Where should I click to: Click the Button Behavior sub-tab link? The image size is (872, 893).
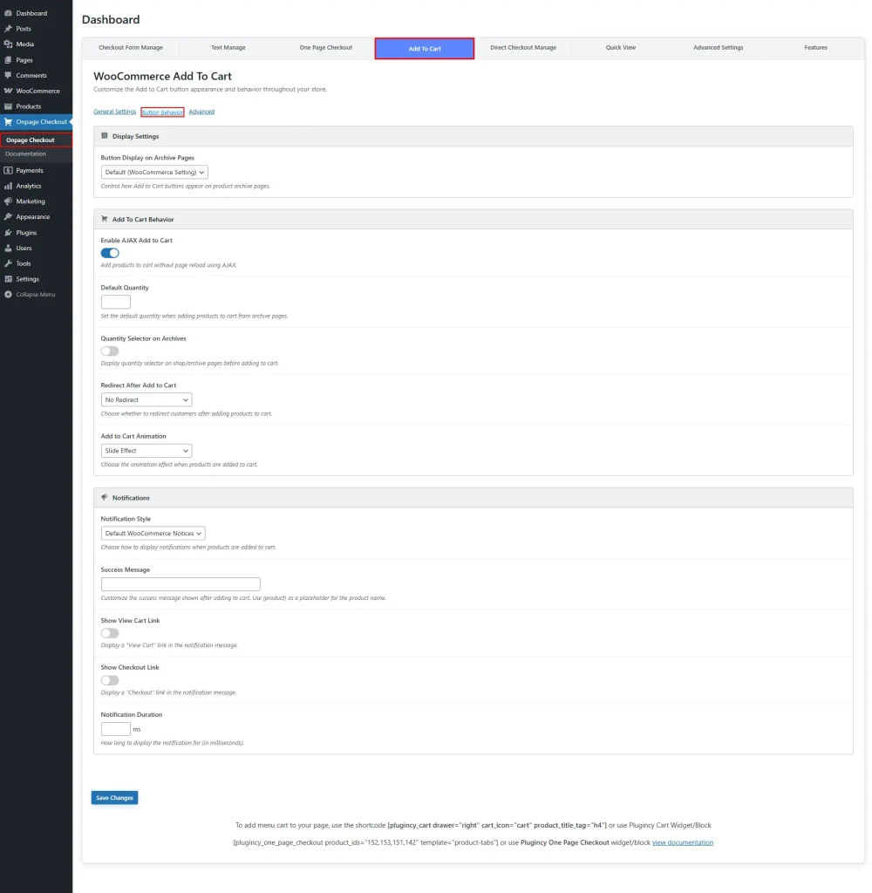pos(162,112)
